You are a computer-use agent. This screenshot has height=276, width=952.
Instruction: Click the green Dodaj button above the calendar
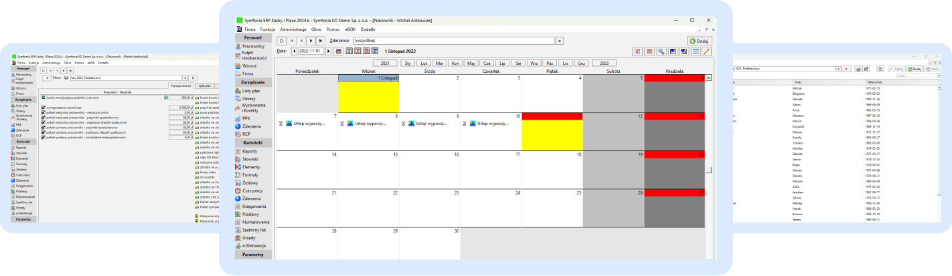698,41
